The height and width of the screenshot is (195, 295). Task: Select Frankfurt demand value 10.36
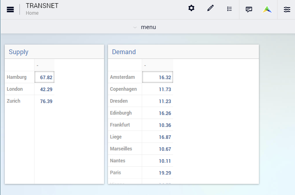coord(158,125)
